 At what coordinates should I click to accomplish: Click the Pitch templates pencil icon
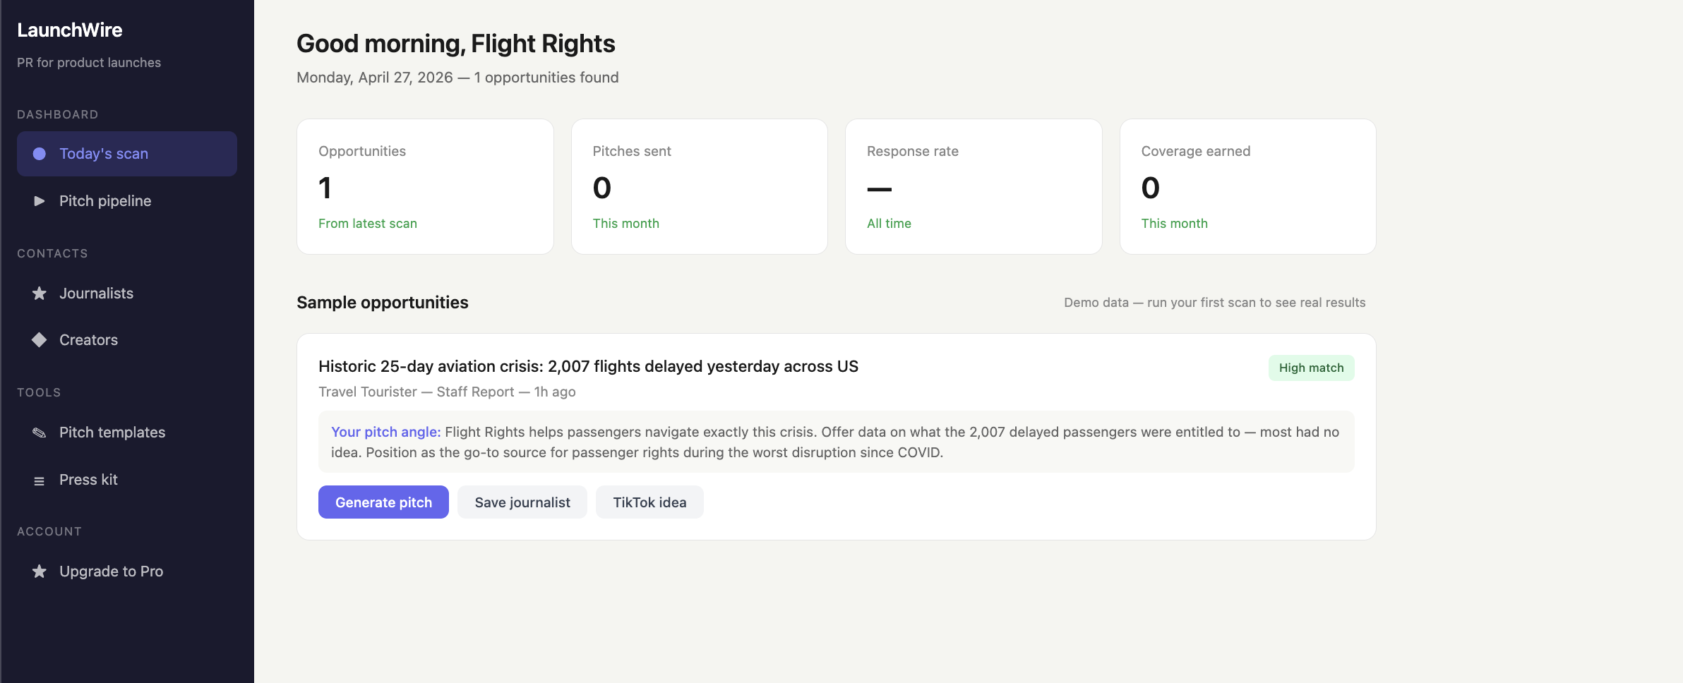pyautogui.click(x=39, y=432)
